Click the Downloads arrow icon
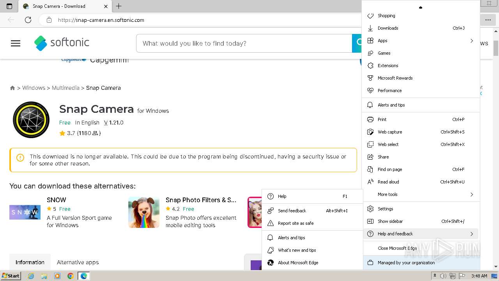This screenshot has width=499, height=281. pos(370,28)
